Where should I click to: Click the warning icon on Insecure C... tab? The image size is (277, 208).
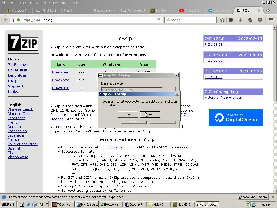click(x=8, y=11)
